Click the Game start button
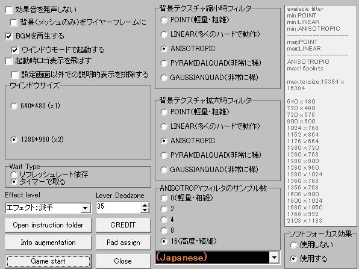This screenshot has height=269, width=359. click(48, 261)
